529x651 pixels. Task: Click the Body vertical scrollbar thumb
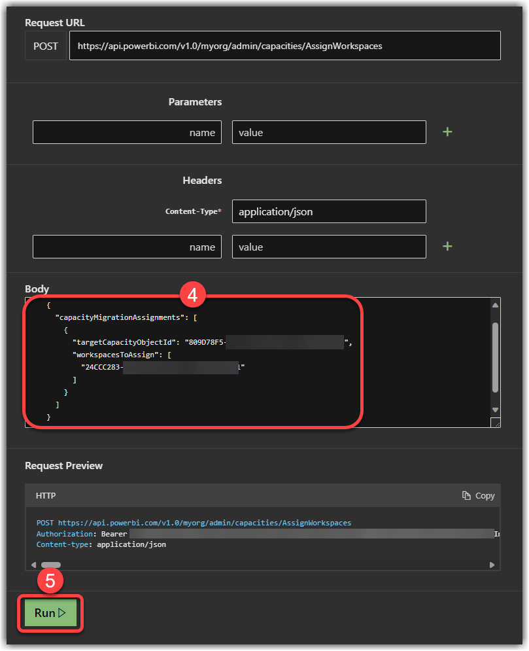(x=495, y=357)
